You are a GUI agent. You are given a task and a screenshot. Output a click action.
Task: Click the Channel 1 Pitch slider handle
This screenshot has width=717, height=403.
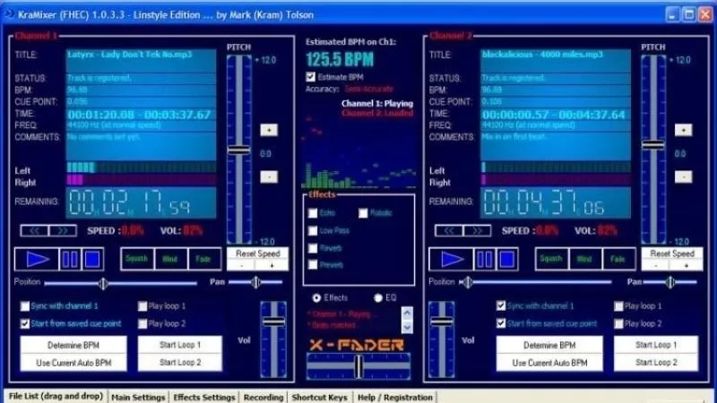[x=238, y=150]
